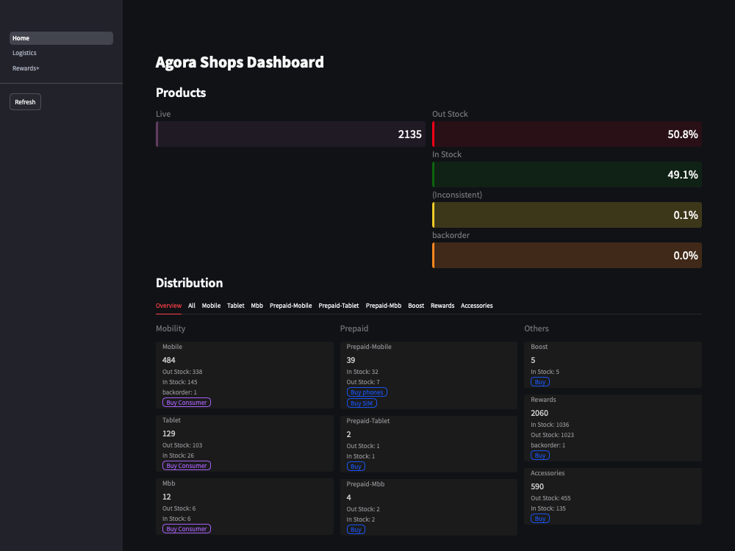
Task: Click the Rewards total 2060
Action: 539,413
